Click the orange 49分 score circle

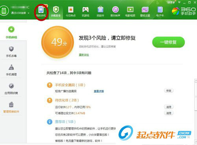tap(58, 42)
